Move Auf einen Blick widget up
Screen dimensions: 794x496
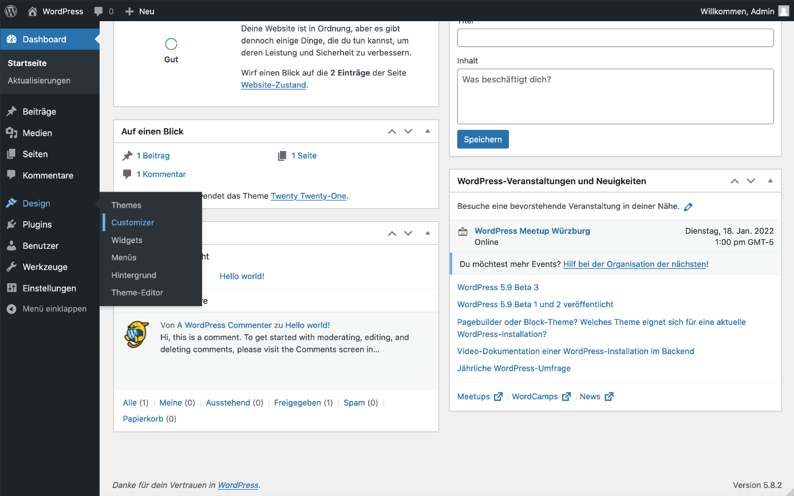click(x=392, y=132)
